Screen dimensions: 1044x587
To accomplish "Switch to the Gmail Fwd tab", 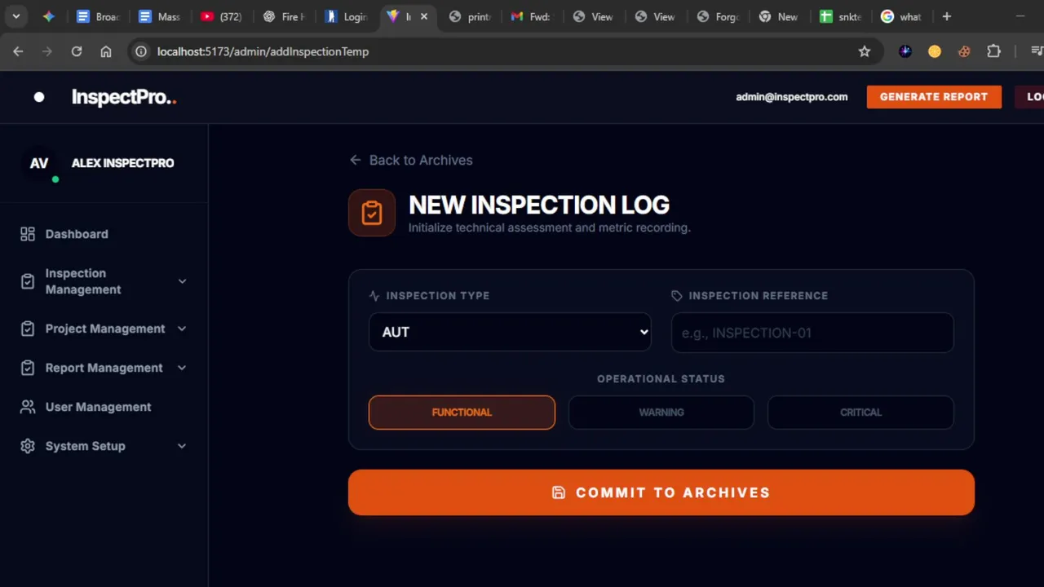I will [532, 16].
